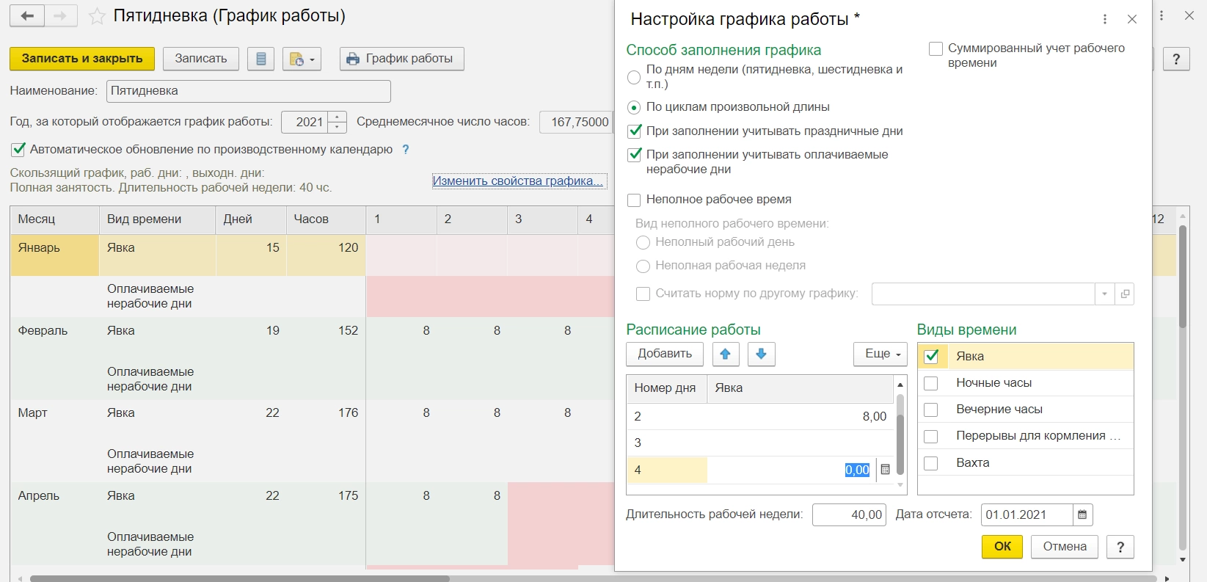Click the Длительность рабочей недели input field
1207x582 pixels.
pyautogui.click(x=848, y=514)
